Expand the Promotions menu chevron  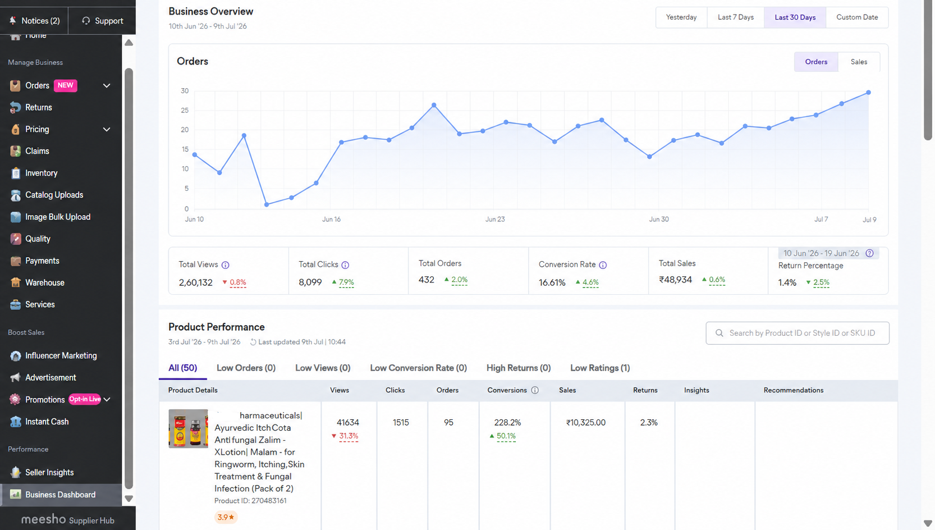[x=107, y=399]
